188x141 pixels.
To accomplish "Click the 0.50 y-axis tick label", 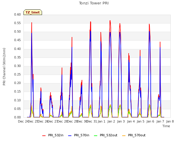I will click(x=18, y=32).
